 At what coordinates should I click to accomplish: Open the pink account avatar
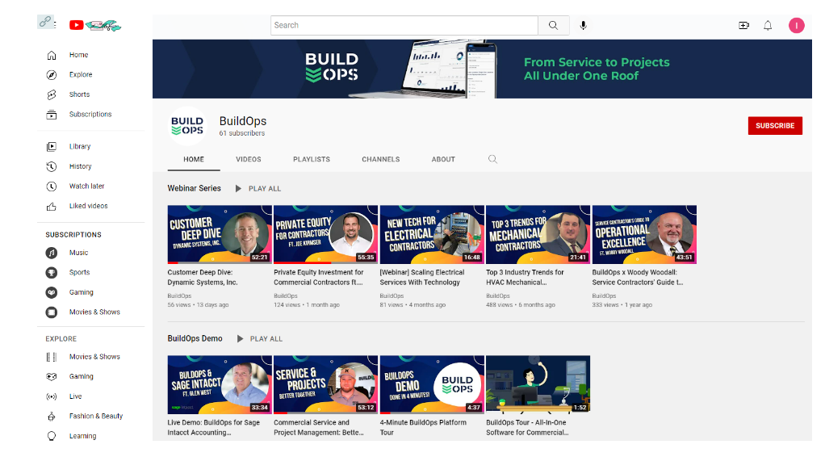tap(796, 25)
